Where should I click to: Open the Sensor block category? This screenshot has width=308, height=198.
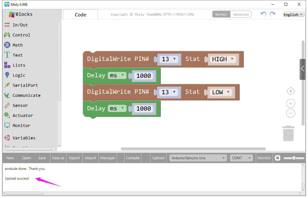click(x=20, y=105)
